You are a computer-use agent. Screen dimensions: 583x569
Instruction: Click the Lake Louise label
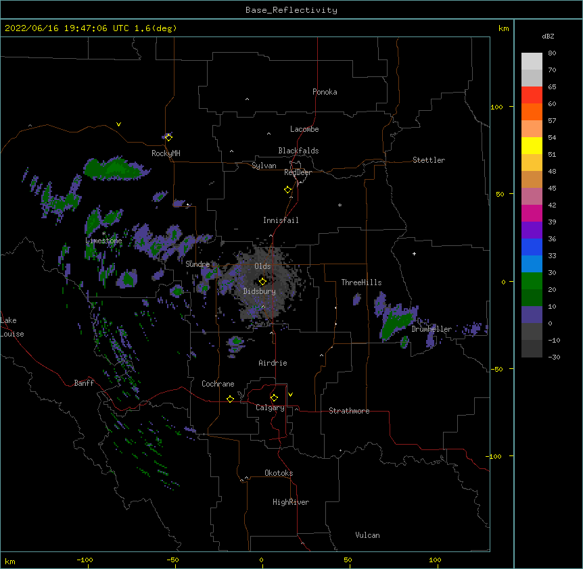coord(11,327)
